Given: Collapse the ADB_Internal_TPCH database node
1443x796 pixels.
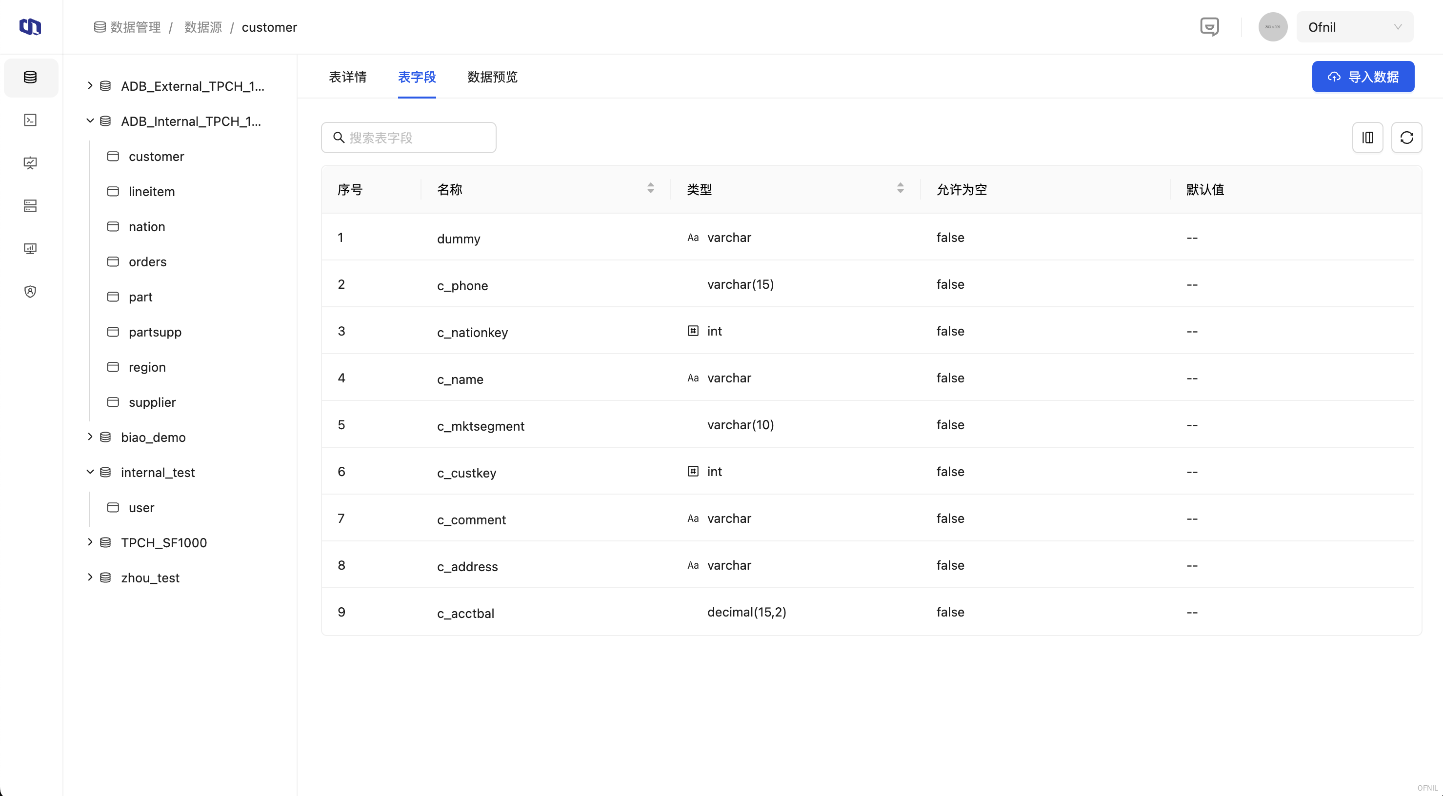Looking at the screenshot, I should pyautogui.click(x=90, y=120).
